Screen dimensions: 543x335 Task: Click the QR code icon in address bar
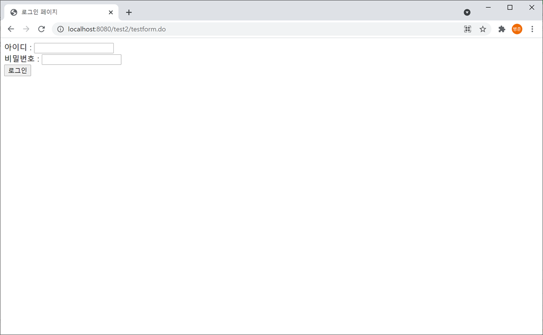(467, 29)
